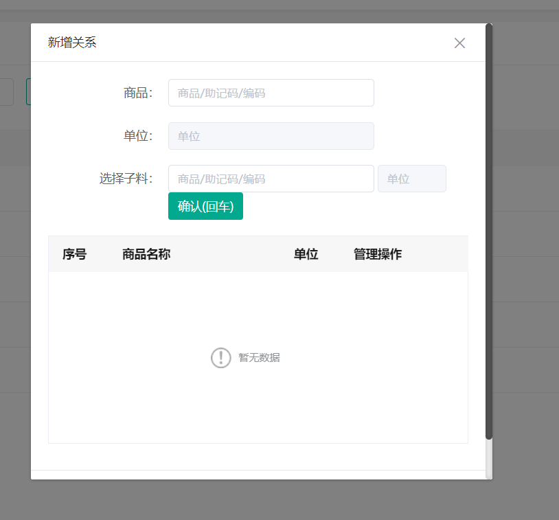
Task: Click the 新增关系 dialog title
Action: [72, 43]
